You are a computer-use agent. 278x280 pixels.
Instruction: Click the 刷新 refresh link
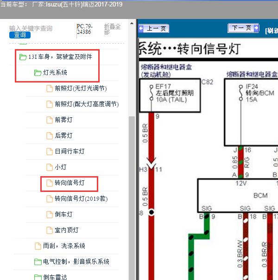272,31
